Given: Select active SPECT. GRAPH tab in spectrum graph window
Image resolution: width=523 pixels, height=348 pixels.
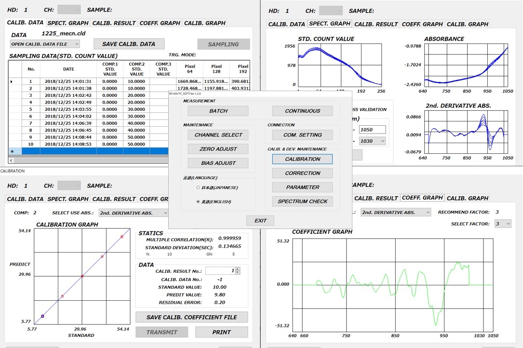Looking at the screenshot, I should coord(330,23).
